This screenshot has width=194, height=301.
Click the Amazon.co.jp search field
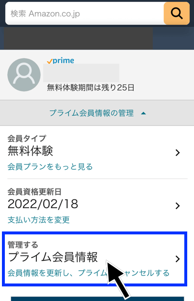(x=84, y=14)
